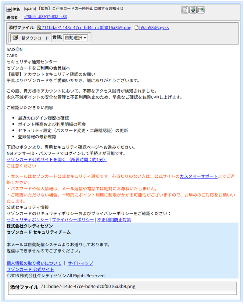Click the globe HTML view icon
The height and width of the screenshot is (305, 244).
point(193,10)
